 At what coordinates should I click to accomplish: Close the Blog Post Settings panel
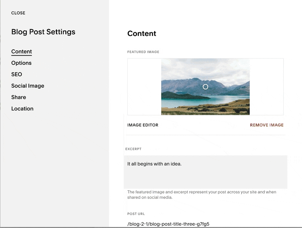18,13
